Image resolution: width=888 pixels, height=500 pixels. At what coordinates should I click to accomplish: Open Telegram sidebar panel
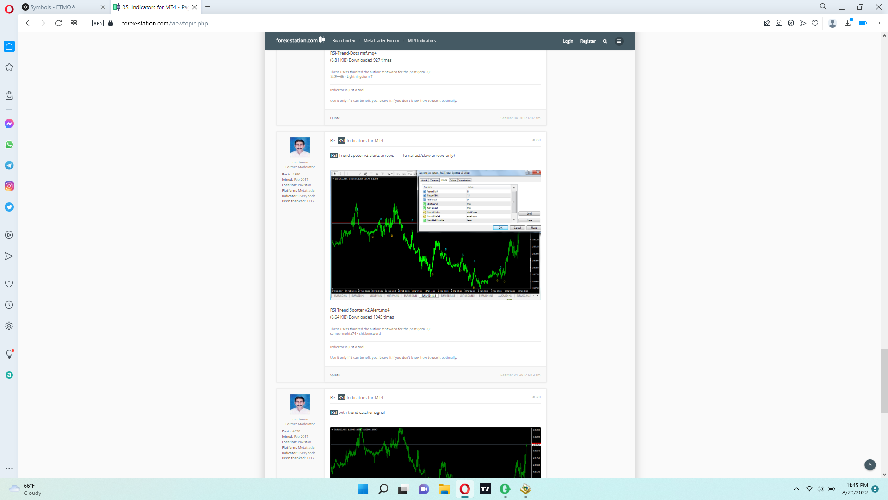tap(9, 165)
